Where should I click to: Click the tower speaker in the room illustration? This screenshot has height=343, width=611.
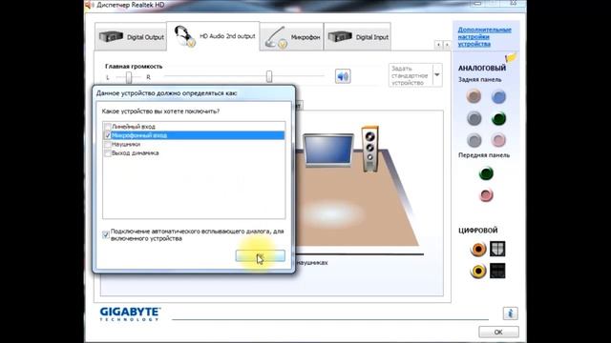point(369,149)
